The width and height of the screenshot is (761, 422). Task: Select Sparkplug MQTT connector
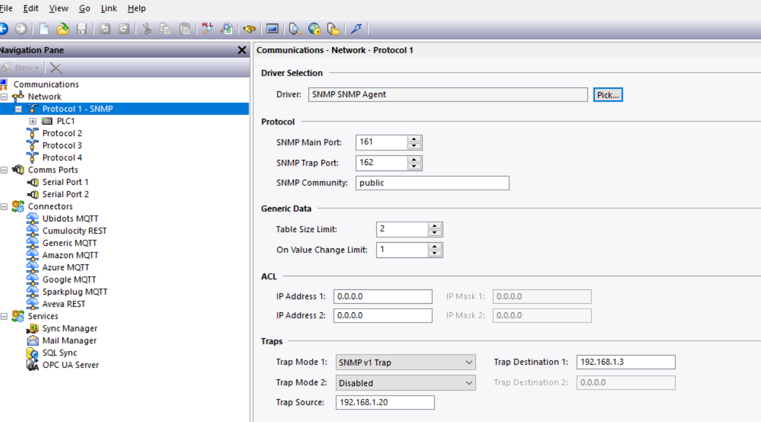point(75,291)
